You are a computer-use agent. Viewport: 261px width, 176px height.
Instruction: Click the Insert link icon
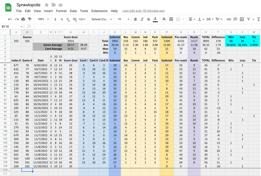click(x=229, y=19)
